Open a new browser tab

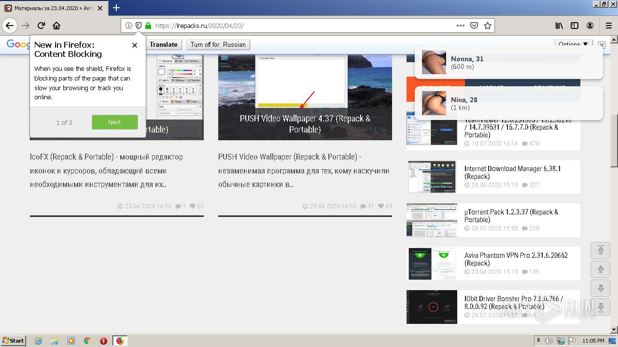coord(116,8)
